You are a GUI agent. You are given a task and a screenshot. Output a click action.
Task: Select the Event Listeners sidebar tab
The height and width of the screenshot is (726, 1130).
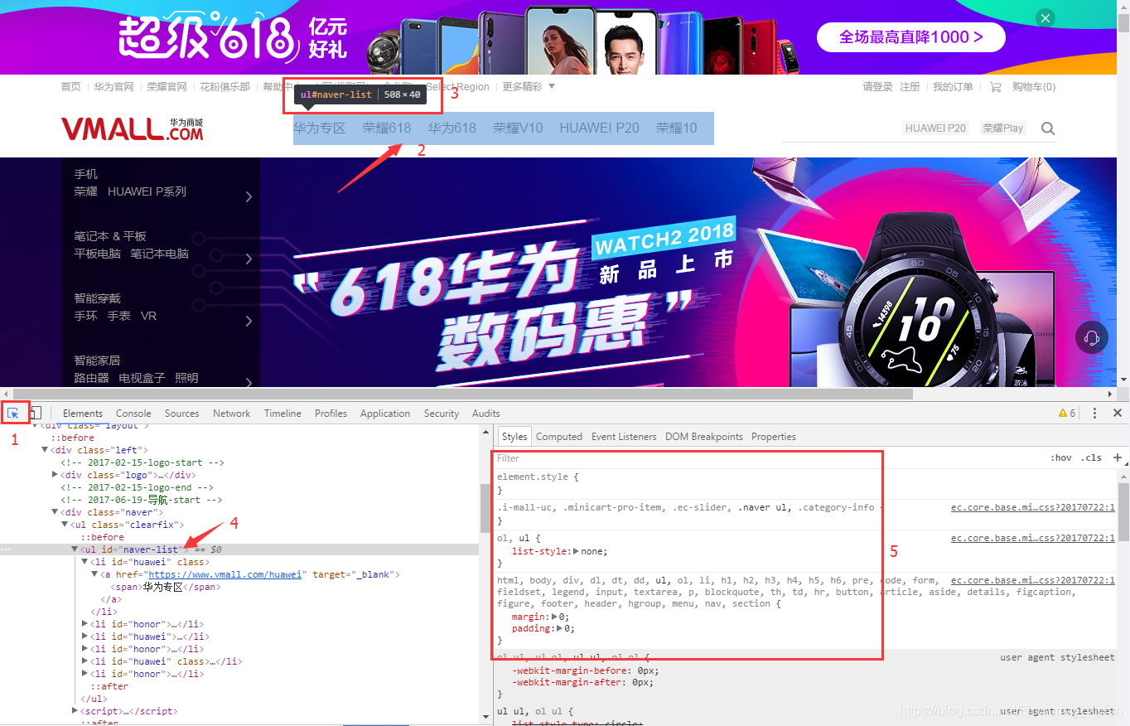pyautogui.click(x=624, y=437)
